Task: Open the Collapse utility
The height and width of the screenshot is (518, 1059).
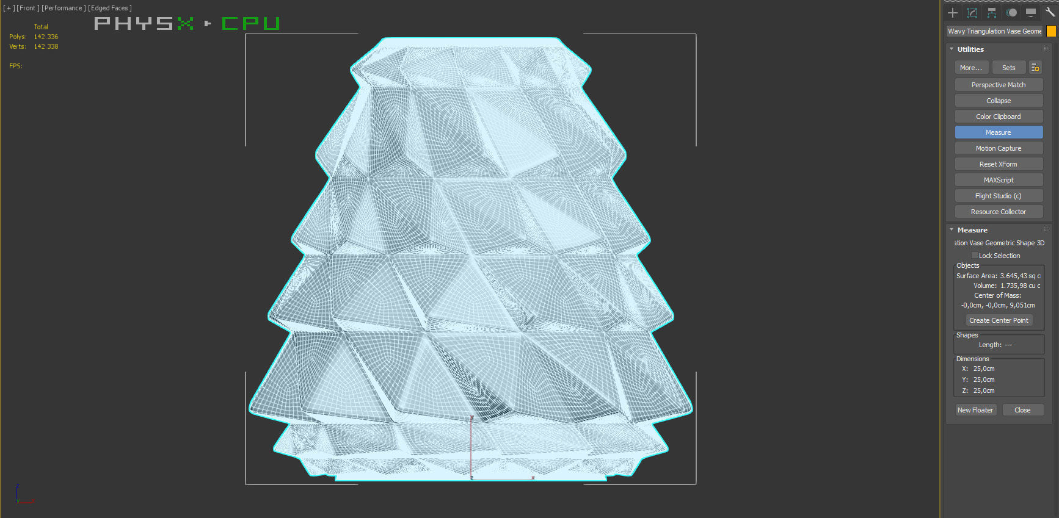Action: (x=999, y=101)
